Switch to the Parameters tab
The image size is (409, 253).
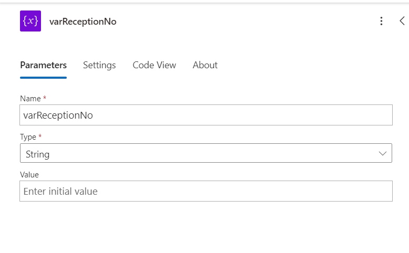(43, 65)
